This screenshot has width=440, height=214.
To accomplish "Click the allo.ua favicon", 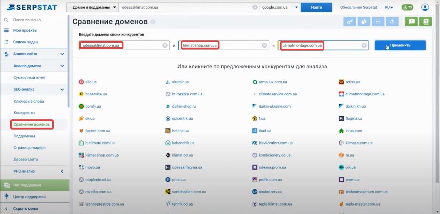I will (81, 82).
